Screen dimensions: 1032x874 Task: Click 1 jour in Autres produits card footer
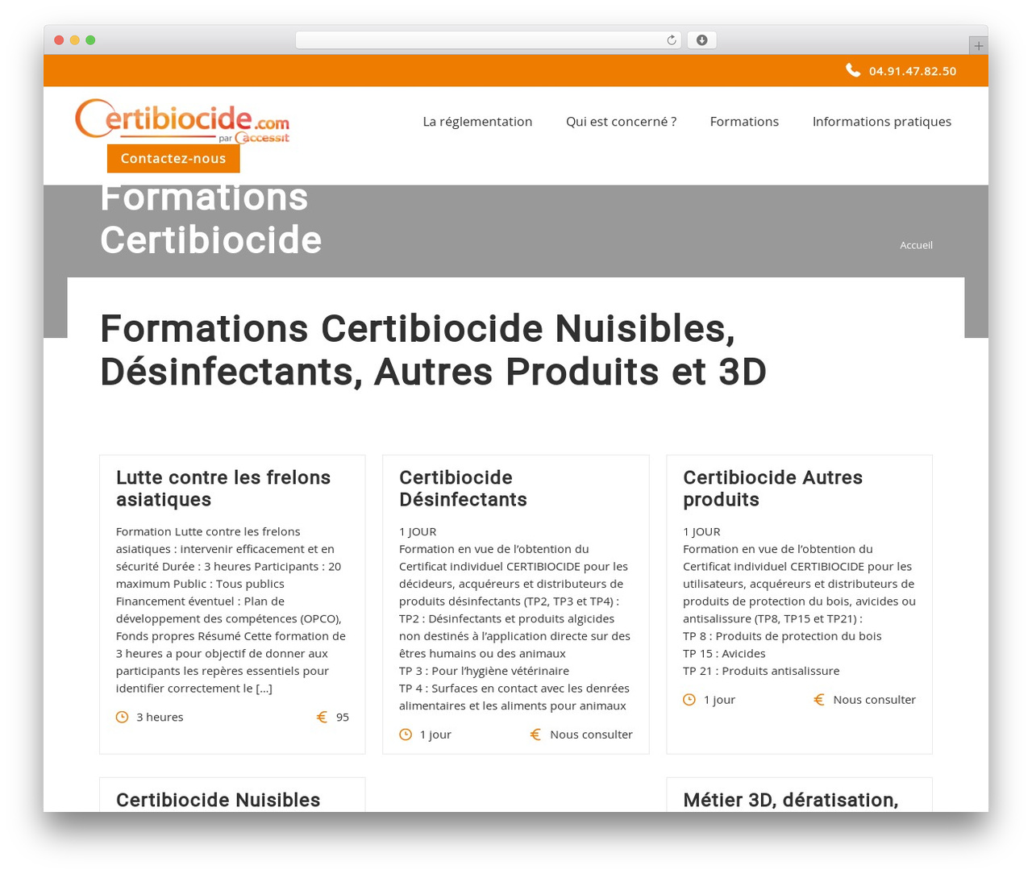coord(719,700)
